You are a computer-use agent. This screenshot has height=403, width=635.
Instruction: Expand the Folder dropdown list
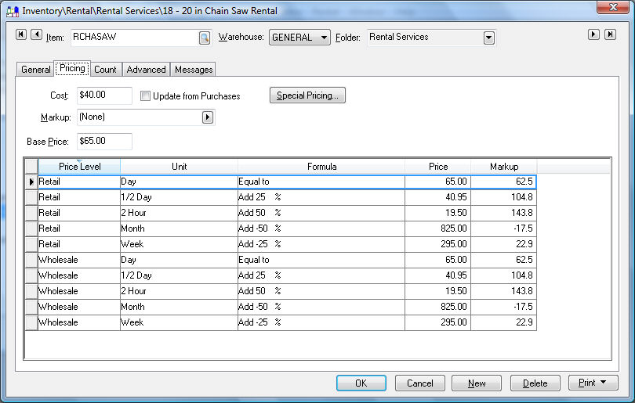[489, 38]
